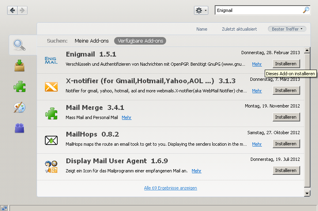318x211 pixels.
Task: Expand the Bester Treffer sort dropdown
Action: (287, 29)
